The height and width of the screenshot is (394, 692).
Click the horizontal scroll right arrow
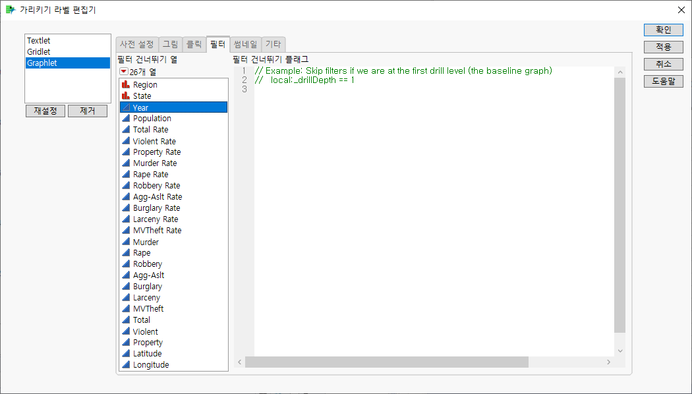tap(608, 362)
